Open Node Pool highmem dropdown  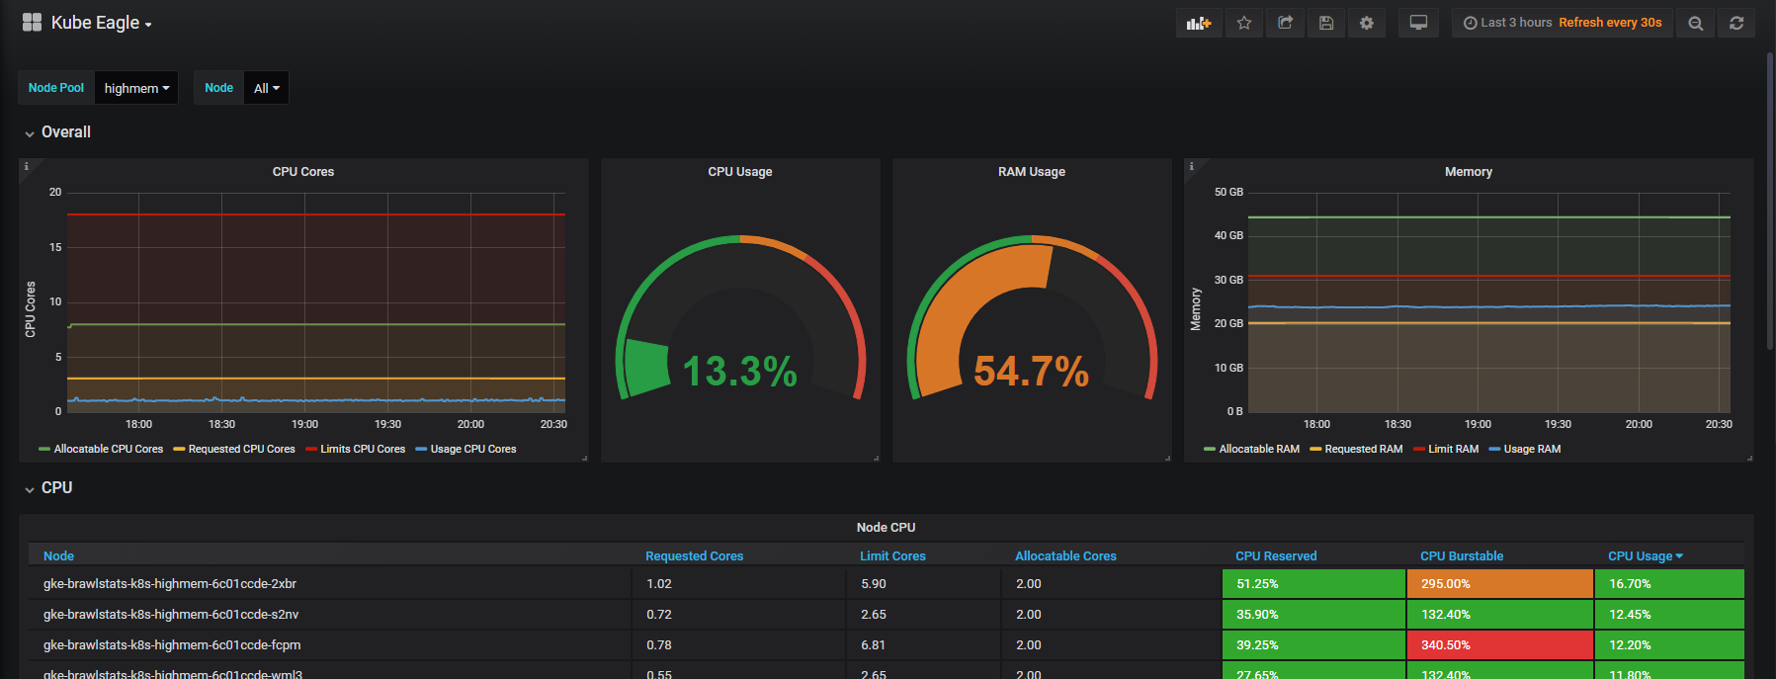click(136, 88)
